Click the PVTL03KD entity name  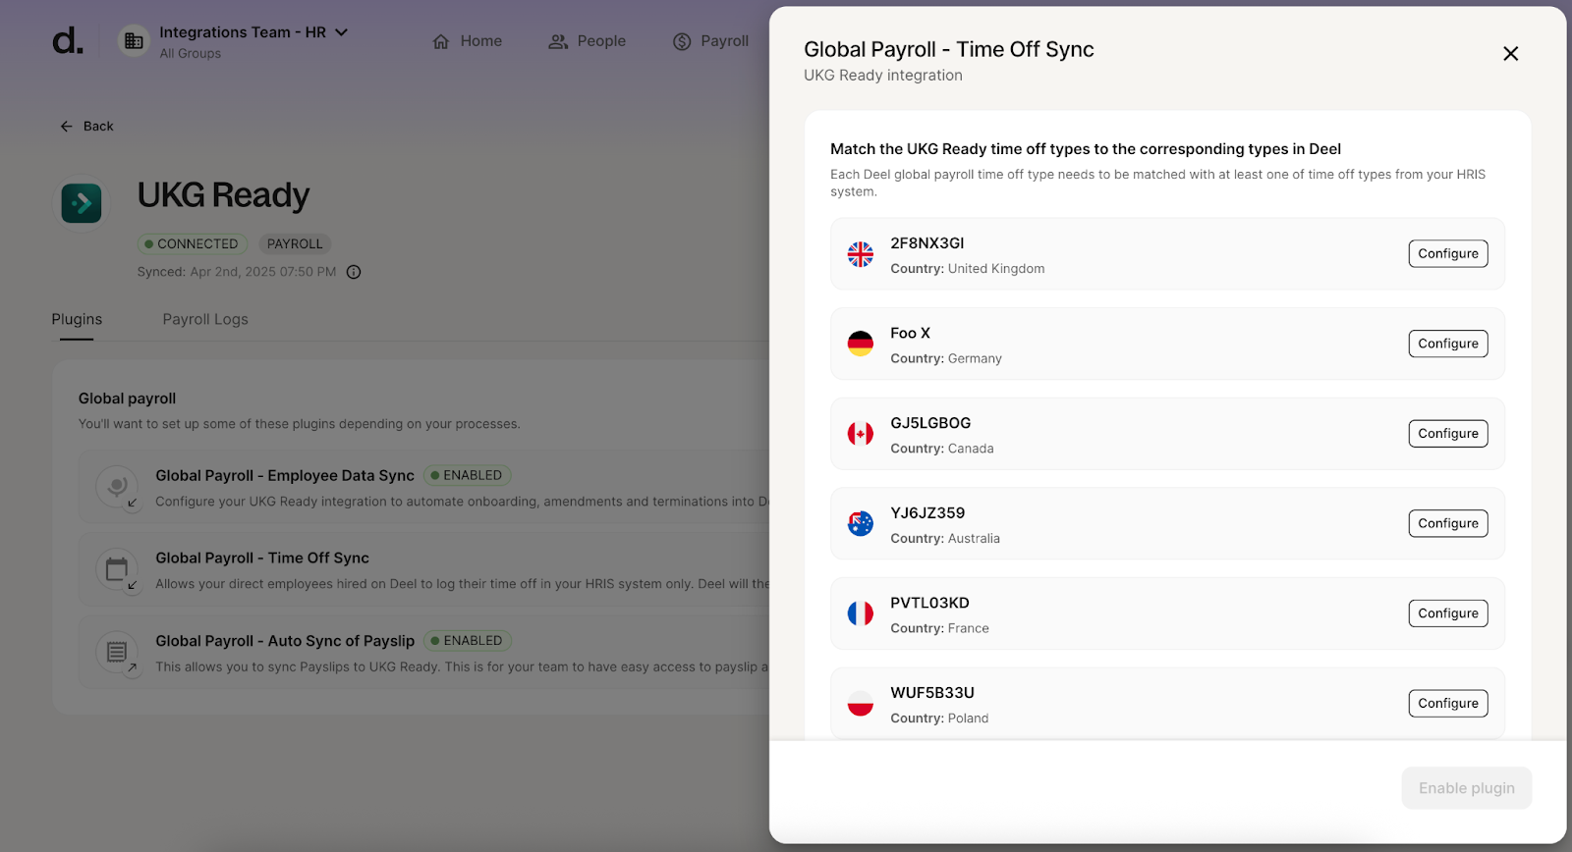coord(929,603)
